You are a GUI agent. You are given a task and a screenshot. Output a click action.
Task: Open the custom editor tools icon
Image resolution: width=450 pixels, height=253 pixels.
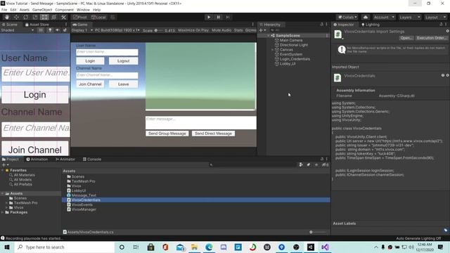63,17
